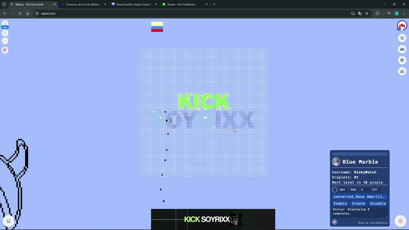Switch to Wplace - Paint the world tab

(33, 4)
